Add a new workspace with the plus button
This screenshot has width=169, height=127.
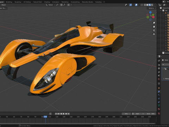click(x=104, y=2)
